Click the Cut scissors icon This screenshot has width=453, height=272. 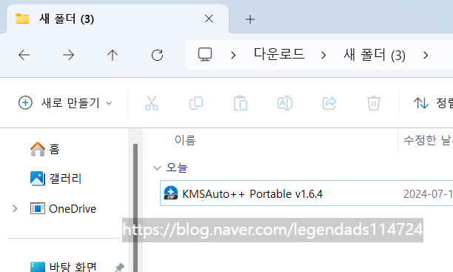[152, 103]
